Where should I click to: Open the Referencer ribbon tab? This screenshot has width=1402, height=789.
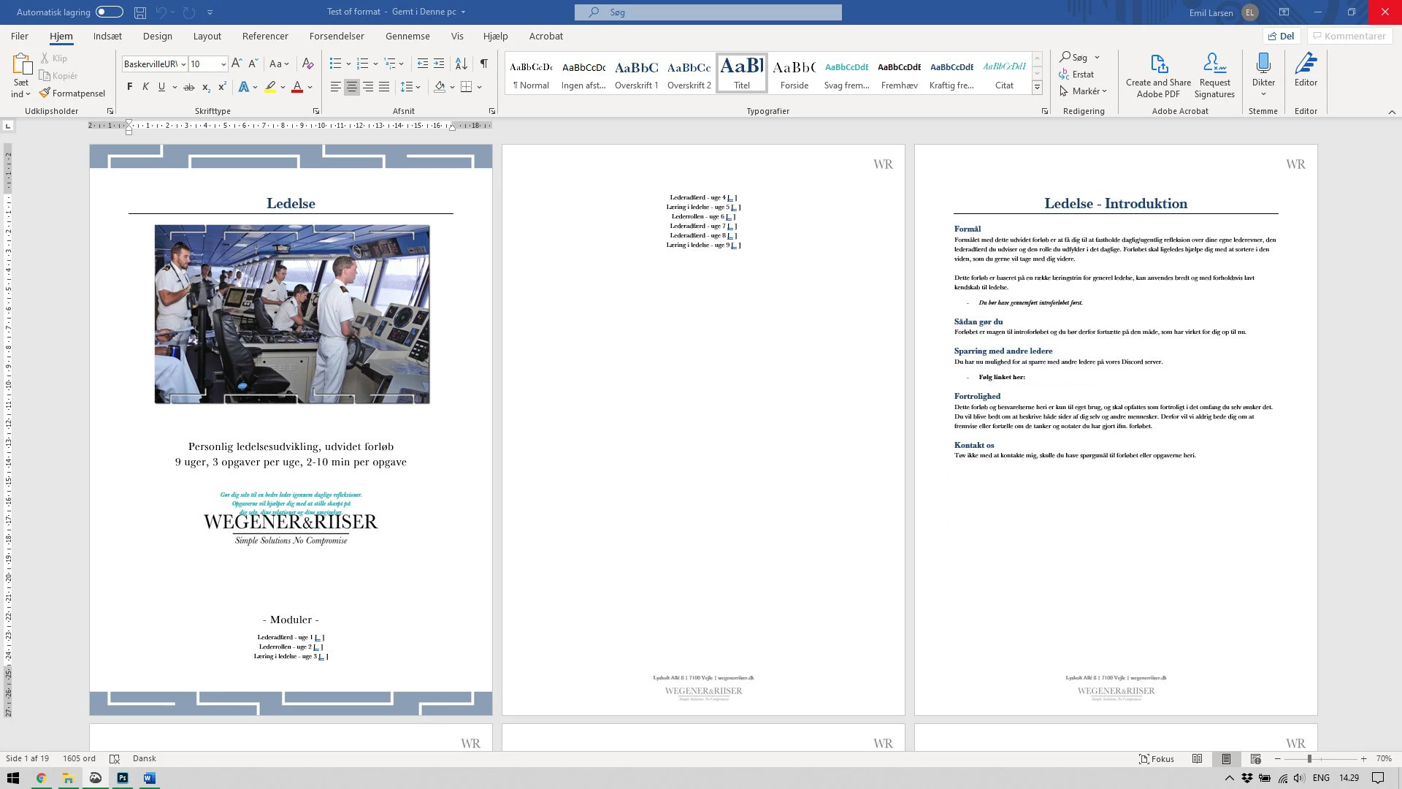tap(265, 36)
